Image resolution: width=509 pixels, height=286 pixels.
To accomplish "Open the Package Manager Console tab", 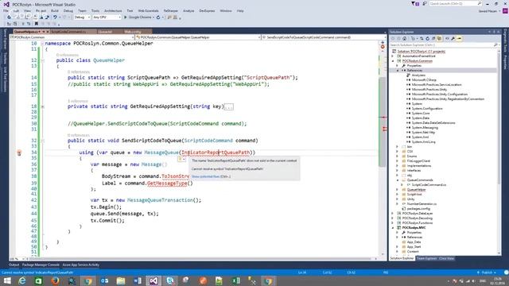I will tap(41, 265).
